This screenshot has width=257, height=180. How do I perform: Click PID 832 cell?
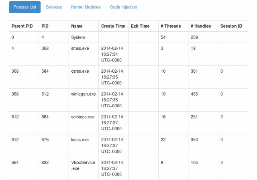tap(45, 162)
